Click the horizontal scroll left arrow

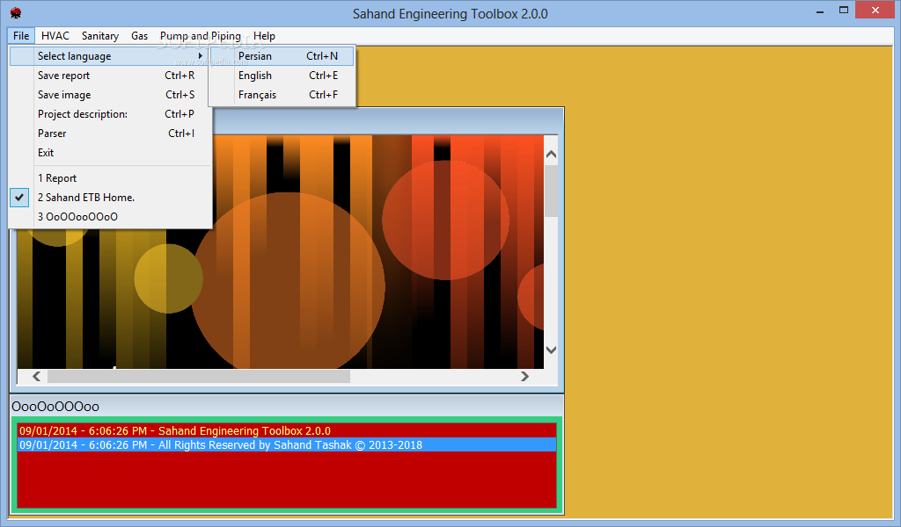point(37,376)
